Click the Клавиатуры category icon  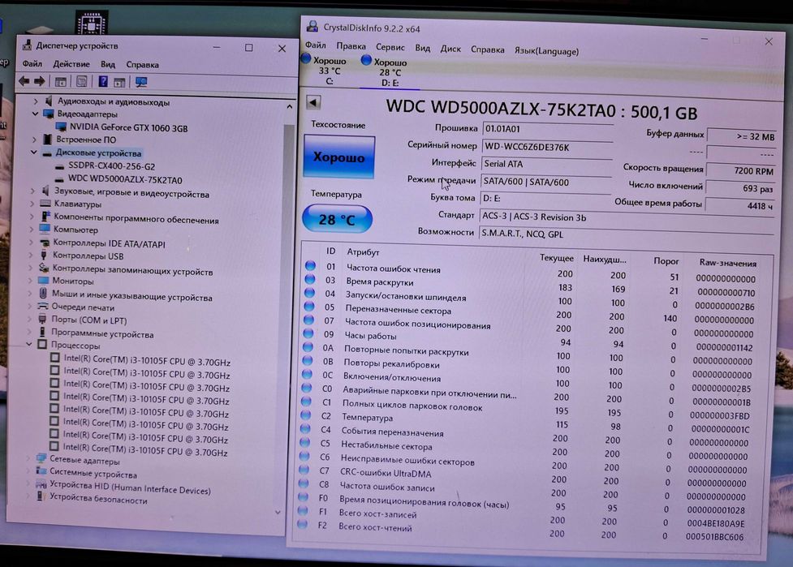pos(45,203)
